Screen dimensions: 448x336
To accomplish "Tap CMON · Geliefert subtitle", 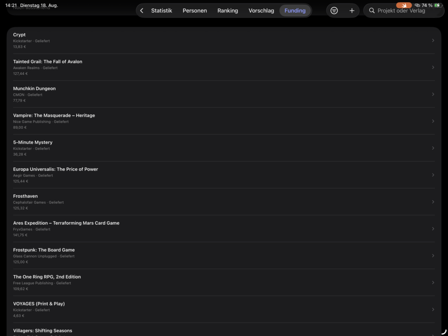I will (28, 95).
